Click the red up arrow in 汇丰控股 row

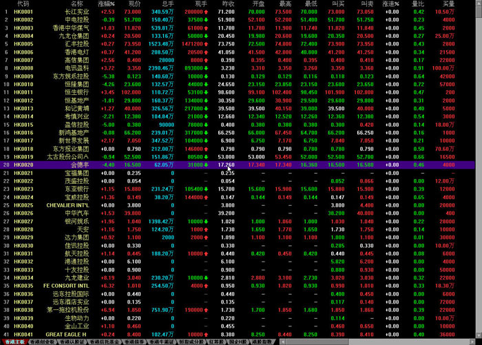pos(206,44)
